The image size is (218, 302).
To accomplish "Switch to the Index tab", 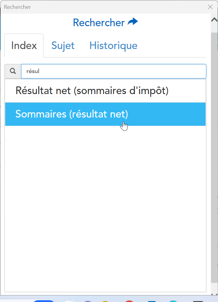I will (24, 46).
